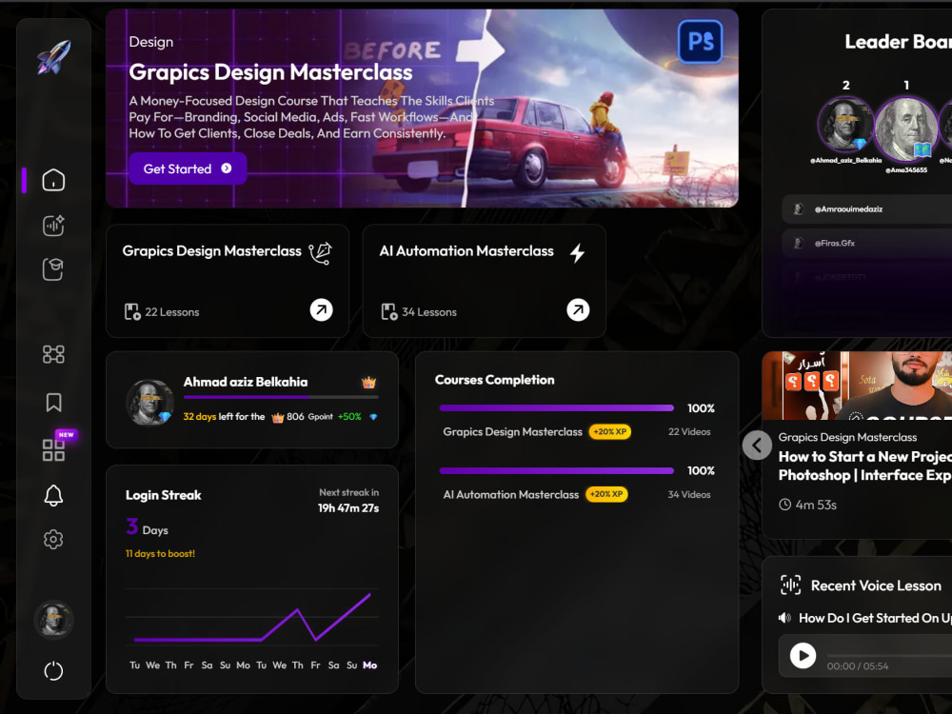Click previous arrow on video carousel
Screen dimensions: 952x714
(x=757, y=446)
